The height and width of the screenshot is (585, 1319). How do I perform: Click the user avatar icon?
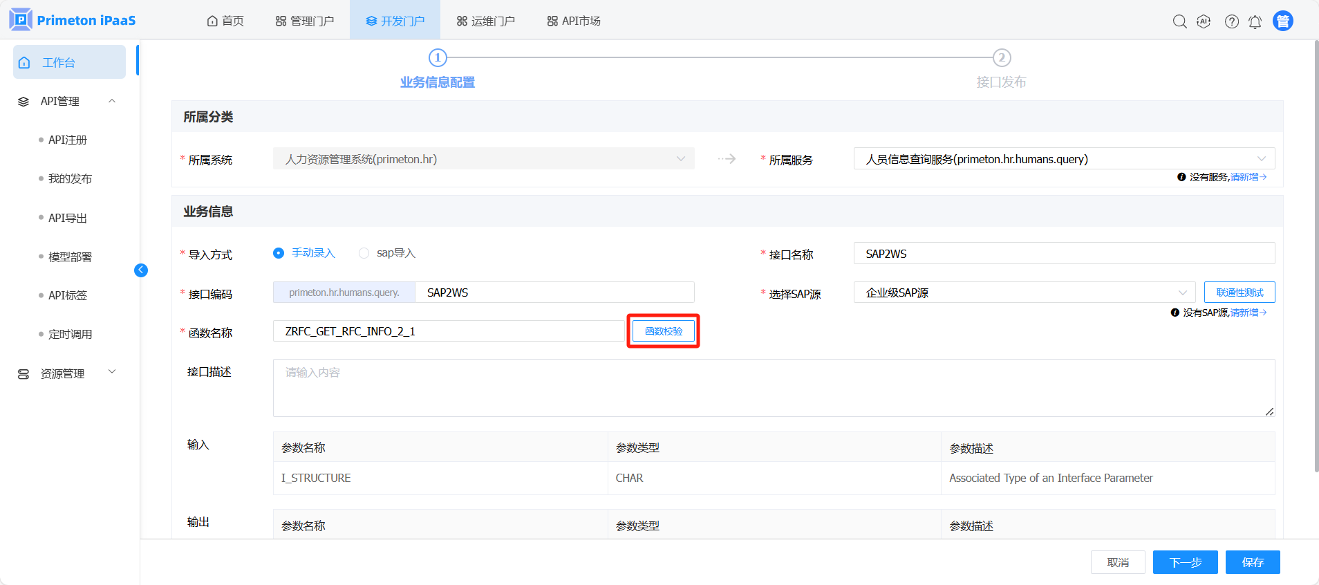(1282, 21)
